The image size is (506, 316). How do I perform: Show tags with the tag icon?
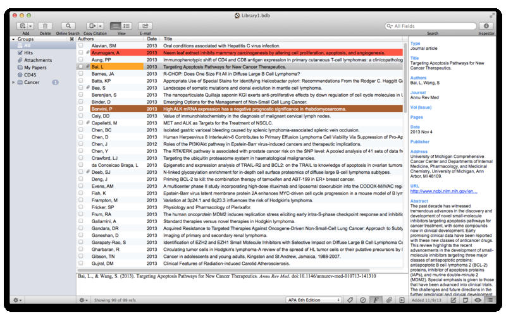point(351,300)
